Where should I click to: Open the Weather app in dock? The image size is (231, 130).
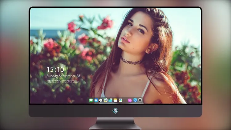(x=96, y=100)
